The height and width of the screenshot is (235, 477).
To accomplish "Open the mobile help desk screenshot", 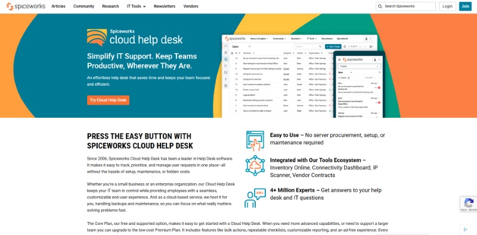I will (359, 84).
